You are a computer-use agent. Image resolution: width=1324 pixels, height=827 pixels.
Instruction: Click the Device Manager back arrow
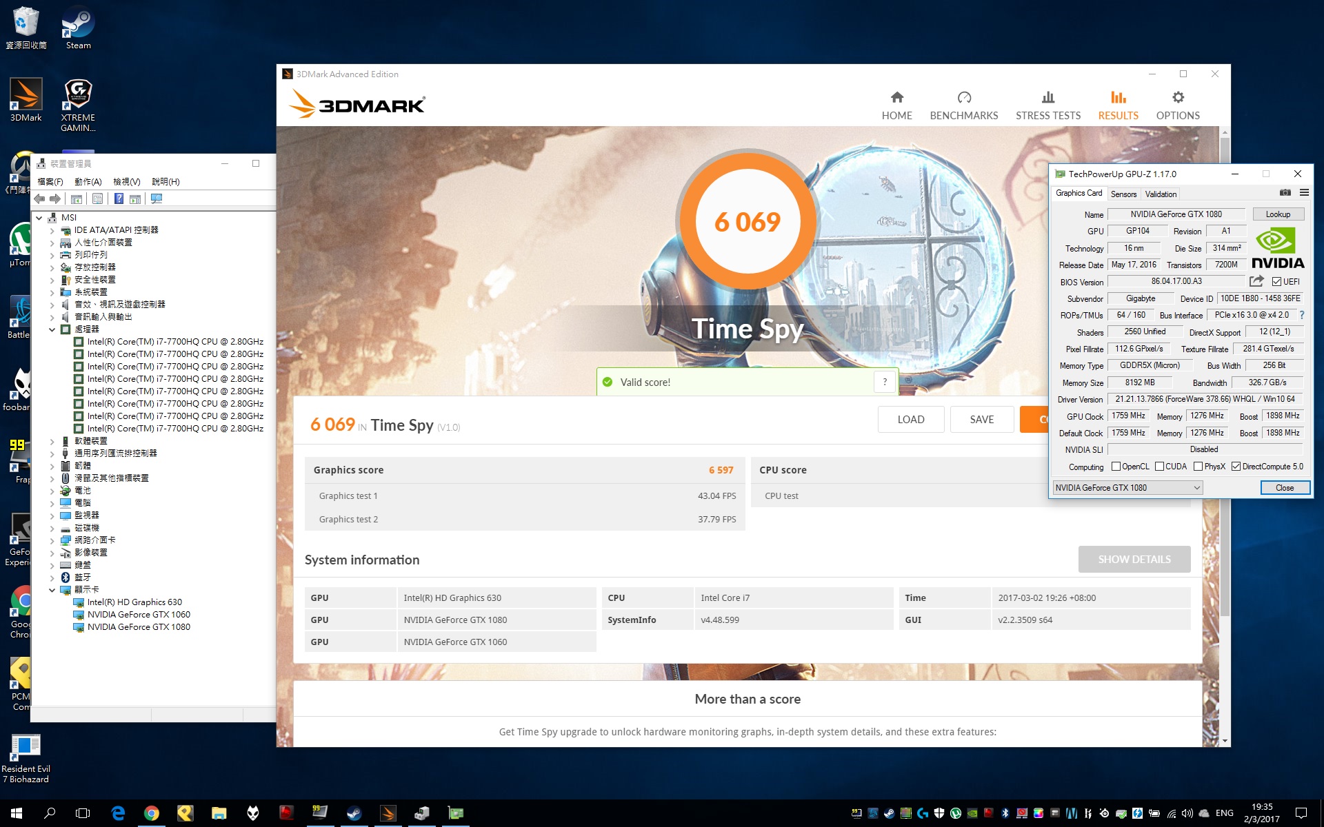tap(39, 198)
